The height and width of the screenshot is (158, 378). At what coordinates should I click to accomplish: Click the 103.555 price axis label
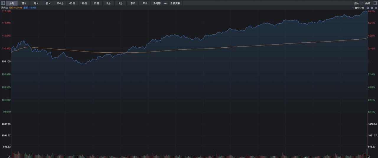click(x=6, y=87)
